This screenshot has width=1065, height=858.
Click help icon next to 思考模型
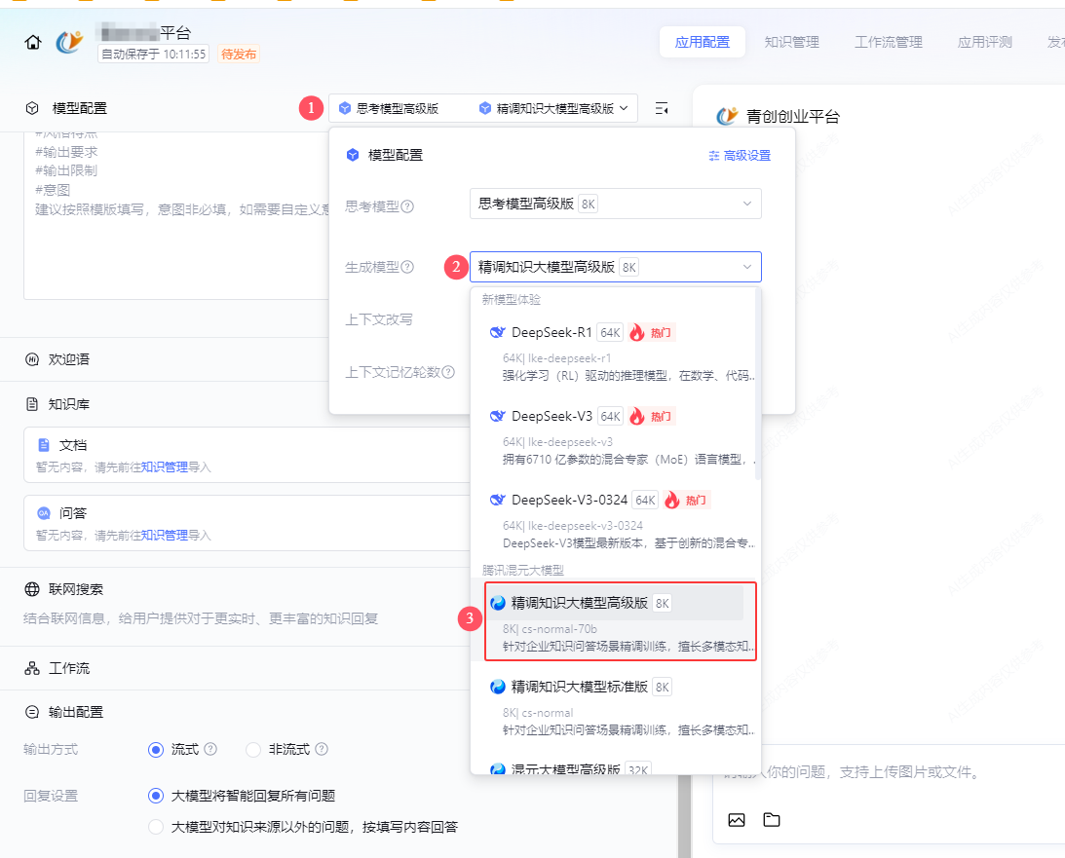point(407,206)
